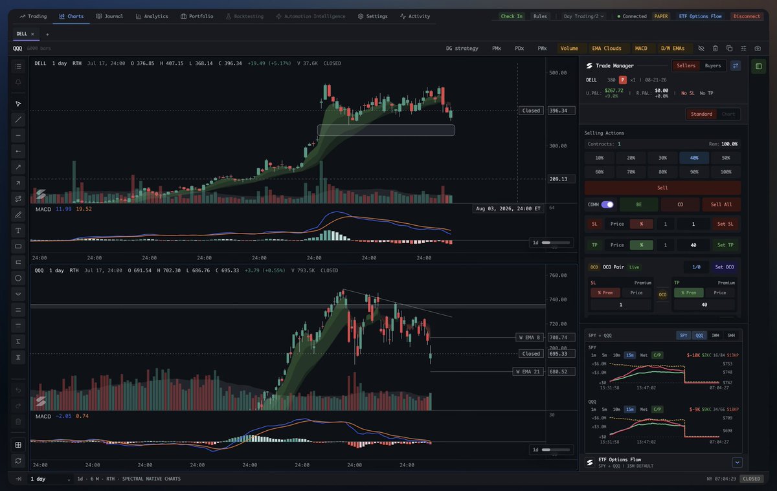Image resolution: width=777 pixels, height=491 pixels.
Task: Open the Trading menu
Action: (33, 16)
